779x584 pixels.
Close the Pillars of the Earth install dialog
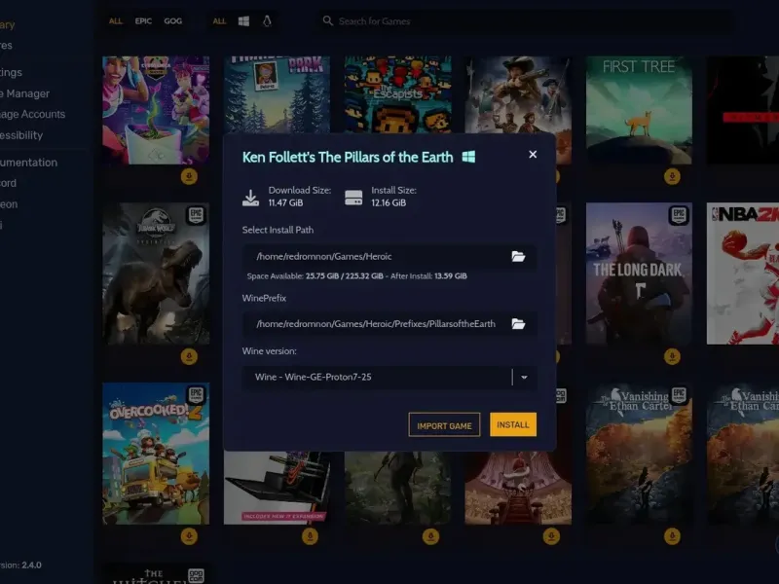pos(533,155)
